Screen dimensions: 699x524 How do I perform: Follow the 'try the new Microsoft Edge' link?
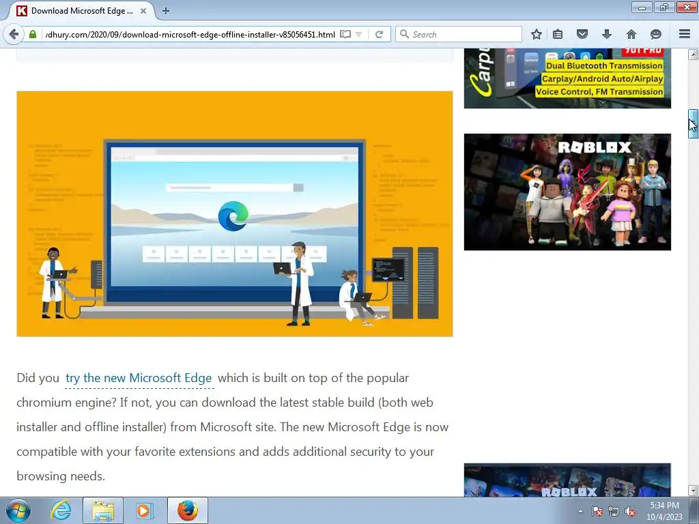click(x=139, y=378)
